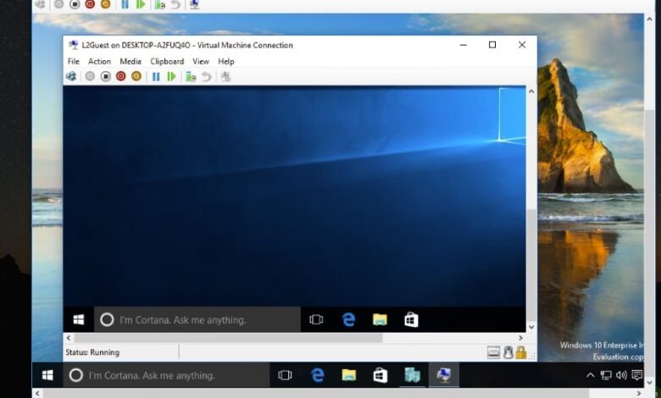661x398 pixels.
Task: Click the Checkpoint icon in outer window toolbar
Action: click(159, 4)
